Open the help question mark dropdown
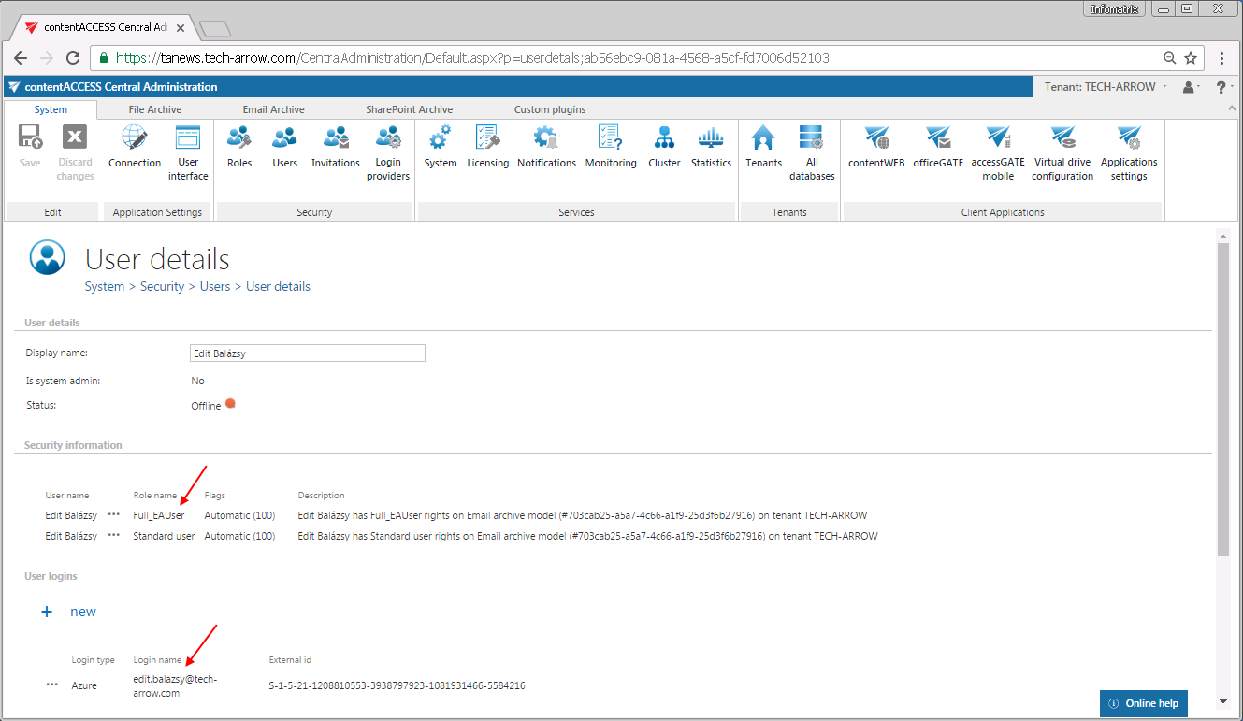The width and height of the screenshot is (1243, 721). point(1223,87)
